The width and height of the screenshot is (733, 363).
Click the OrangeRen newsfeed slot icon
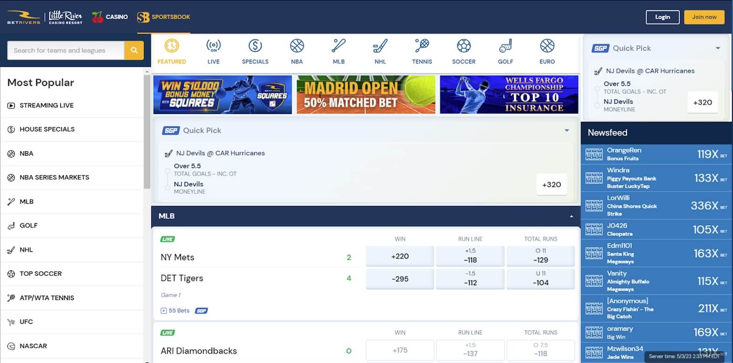(x=594, y=154)
